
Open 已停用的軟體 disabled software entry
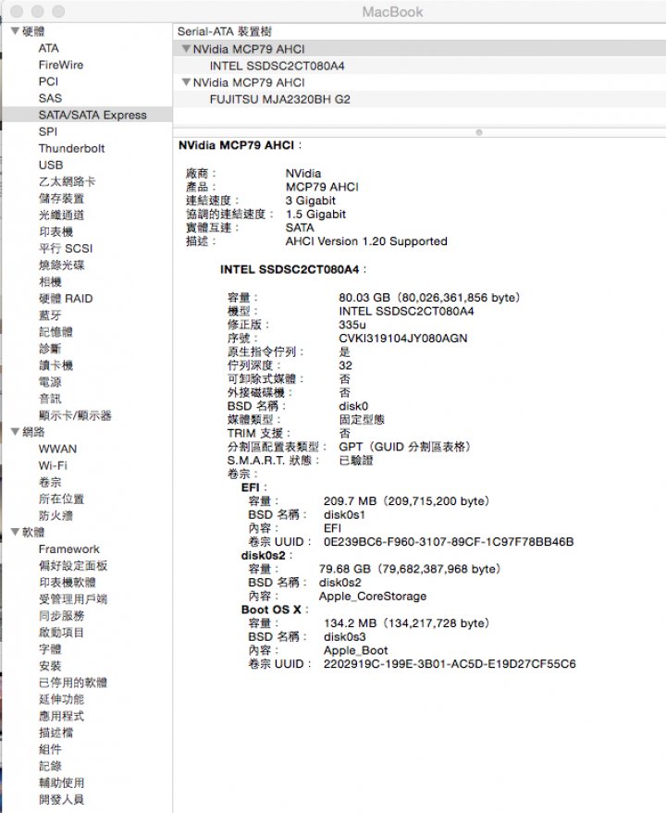[x=73, y=683]
